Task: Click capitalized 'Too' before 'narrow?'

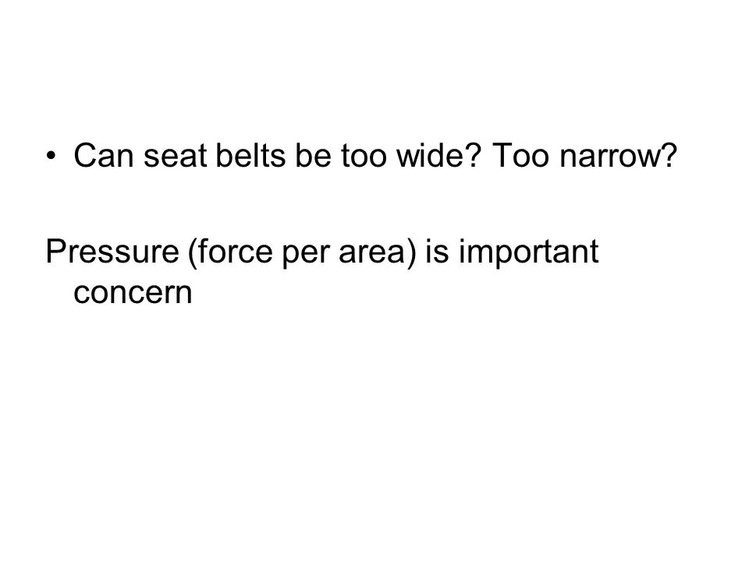Action: (520, 156)
